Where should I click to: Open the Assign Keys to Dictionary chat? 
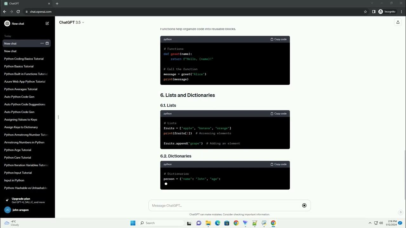click(27, 127)
